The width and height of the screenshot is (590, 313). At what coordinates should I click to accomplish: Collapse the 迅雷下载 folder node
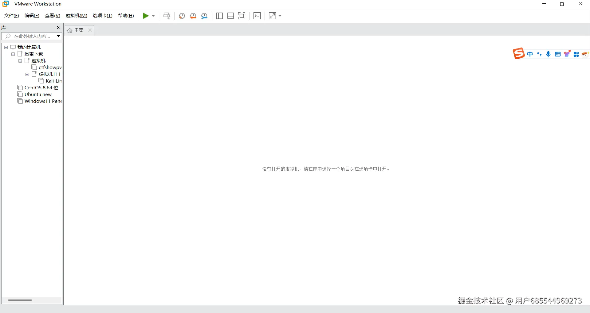pos(13,54)
